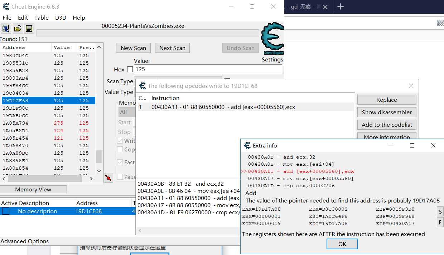The width and height of the screenshot is (444, 255).
Task: Click the Cheat Engine logo above Settings
Action: coord(272,39)
